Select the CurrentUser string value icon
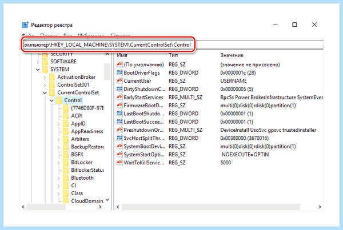The image size is (343, 230). pos(119,81)
